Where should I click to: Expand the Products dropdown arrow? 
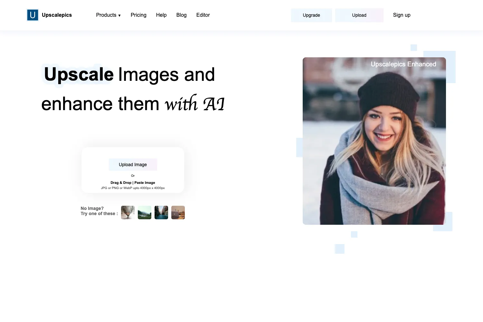click(119, 15)
